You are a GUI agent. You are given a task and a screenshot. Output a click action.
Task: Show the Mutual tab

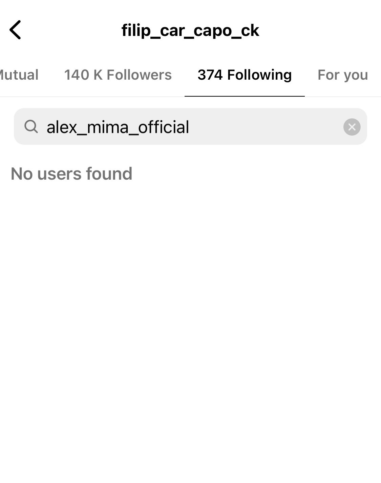pos(19,75)
